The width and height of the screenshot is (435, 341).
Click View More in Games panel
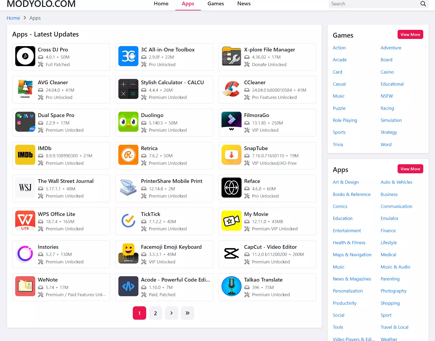410,35
